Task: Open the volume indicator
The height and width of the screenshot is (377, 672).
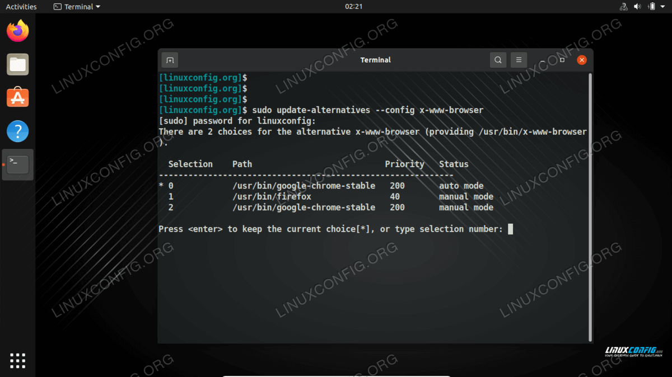Action: pyautogui.click(x=638, y=7)
